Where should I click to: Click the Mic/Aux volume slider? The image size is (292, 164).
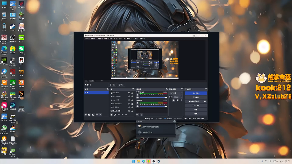tap(153, 98)
